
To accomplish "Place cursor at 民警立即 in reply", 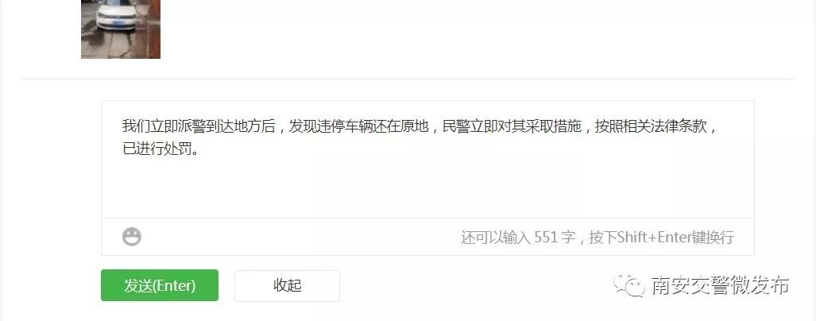I will pyautogui.click(x=470, y=126).
